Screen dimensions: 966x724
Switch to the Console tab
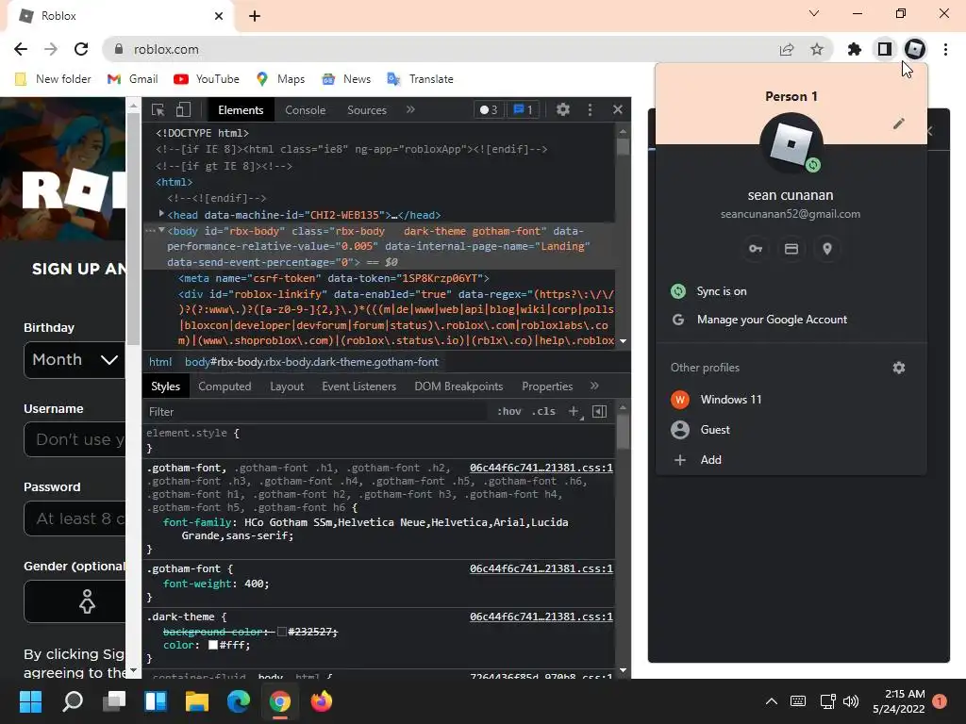pos(305,110)
